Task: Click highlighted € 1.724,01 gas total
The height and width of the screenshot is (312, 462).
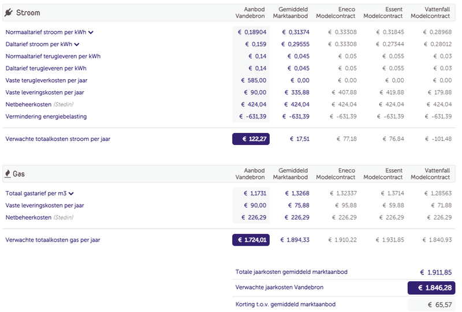Action: tap(251, 240)
